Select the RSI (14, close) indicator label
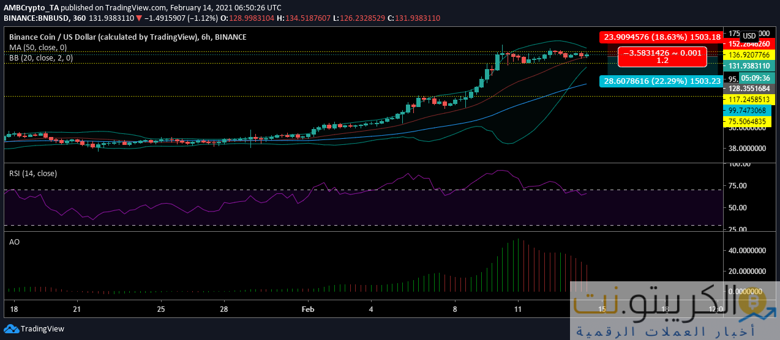Viewport: 780px width, 340px height. [33, 173]
